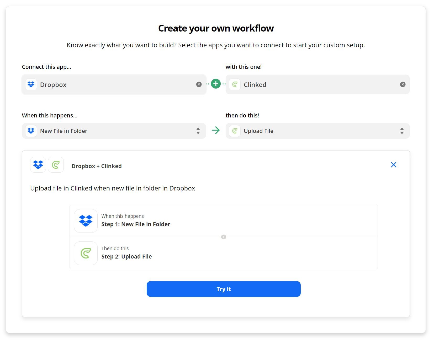Image resolution: width=434 pixels, height=341 pixels.
Task: Click the Dropbox icon in app field
Action: click(x=31, y=84)
